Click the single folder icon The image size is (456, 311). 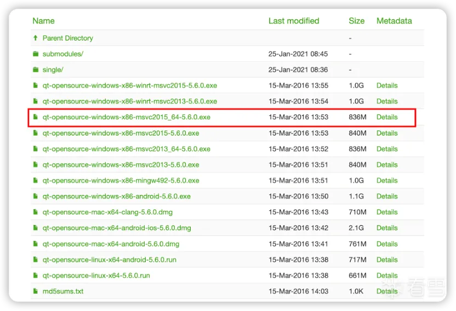coord(36,70)
